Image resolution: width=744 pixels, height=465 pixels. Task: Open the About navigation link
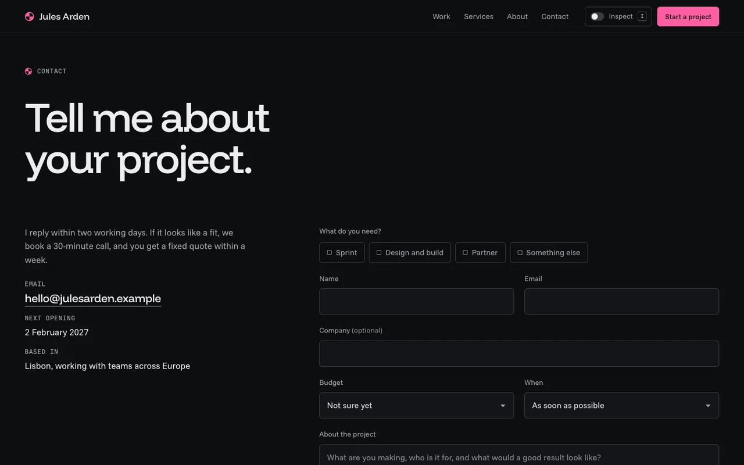[517, 16]
